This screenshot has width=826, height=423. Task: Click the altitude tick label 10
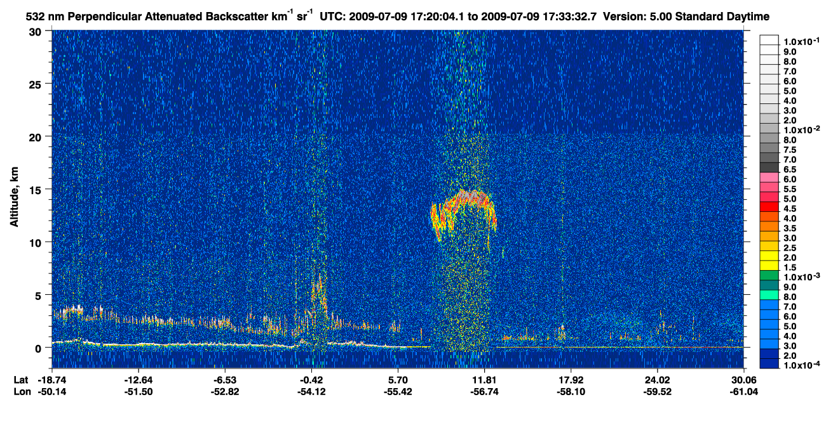click(x=37, y=242)
